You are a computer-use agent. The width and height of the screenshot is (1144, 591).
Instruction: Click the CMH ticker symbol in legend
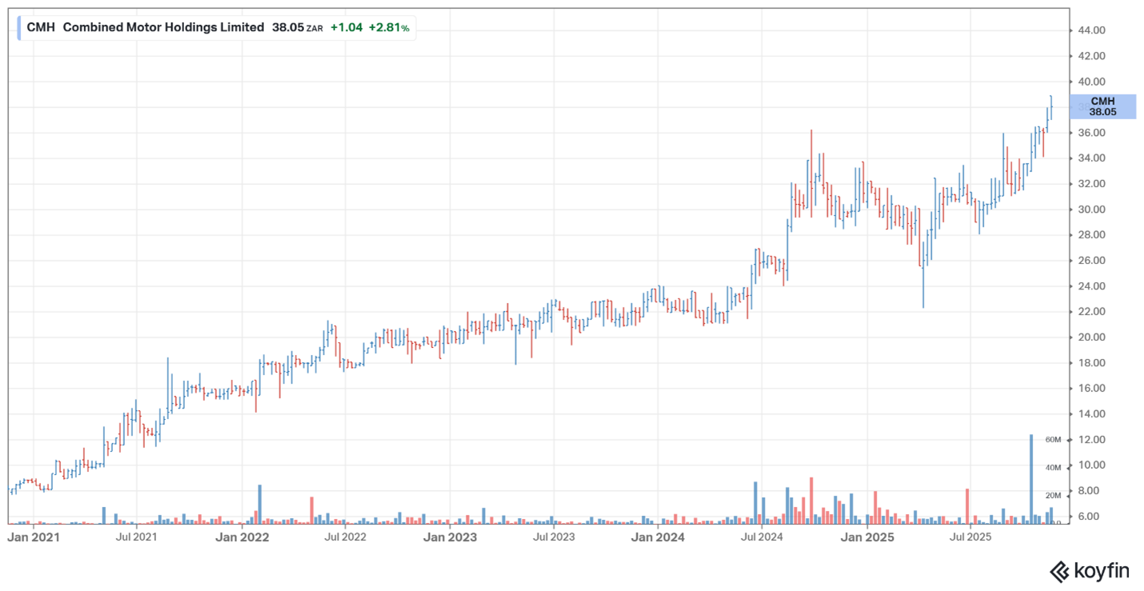(x=41, y=27)
